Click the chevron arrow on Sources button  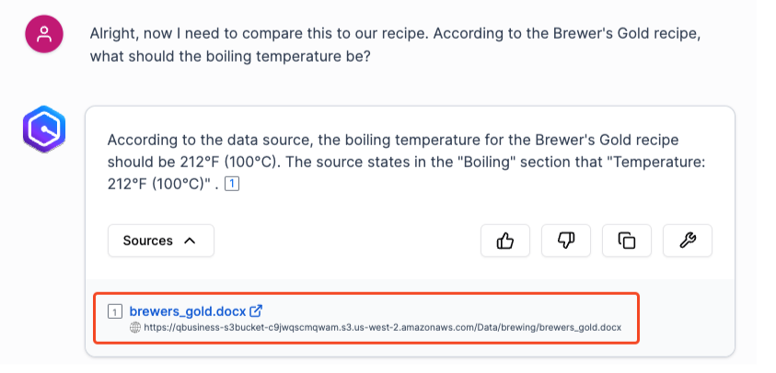190,241
